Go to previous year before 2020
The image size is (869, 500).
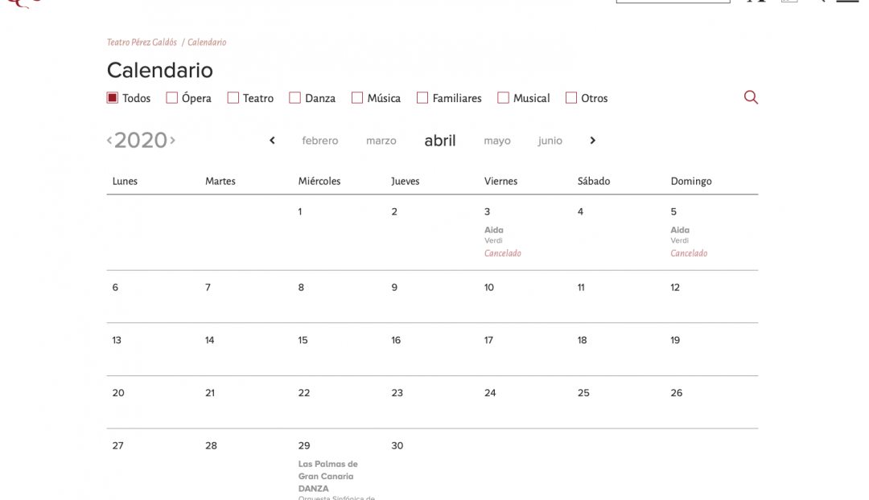tap(109, 141)
